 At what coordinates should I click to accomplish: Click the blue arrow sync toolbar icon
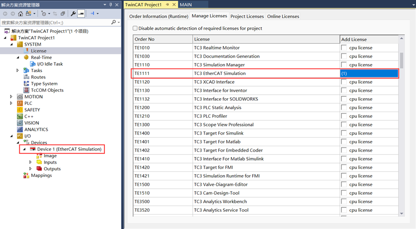[x=92, y=13]
